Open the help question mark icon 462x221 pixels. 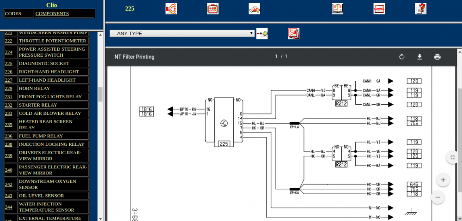click(420, 9)
